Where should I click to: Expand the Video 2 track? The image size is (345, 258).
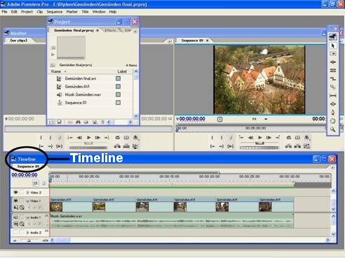[27, 192]
